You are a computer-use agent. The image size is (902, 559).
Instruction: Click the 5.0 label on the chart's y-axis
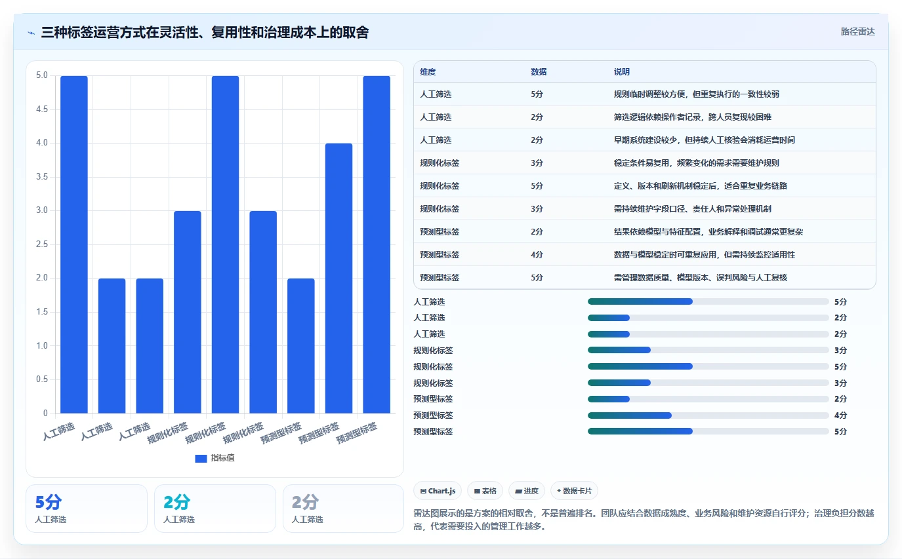pyautogui.click(x=42, y=75)
